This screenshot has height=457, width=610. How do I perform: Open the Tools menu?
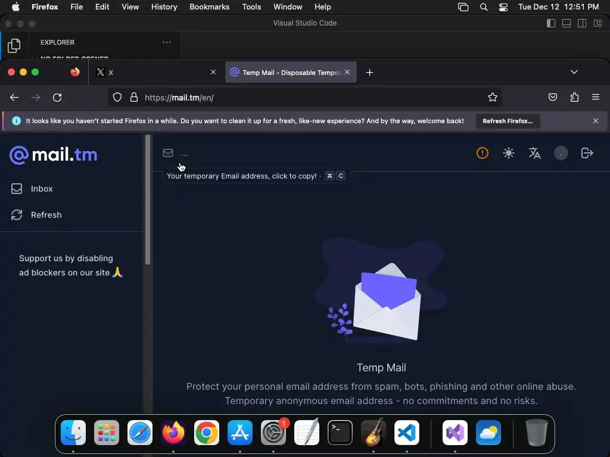tap(251, 7)
